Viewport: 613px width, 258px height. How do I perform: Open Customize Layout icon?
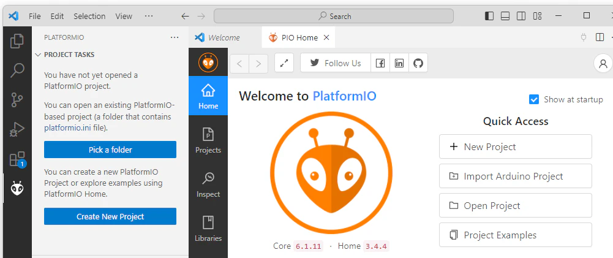[x=537, y=16]
